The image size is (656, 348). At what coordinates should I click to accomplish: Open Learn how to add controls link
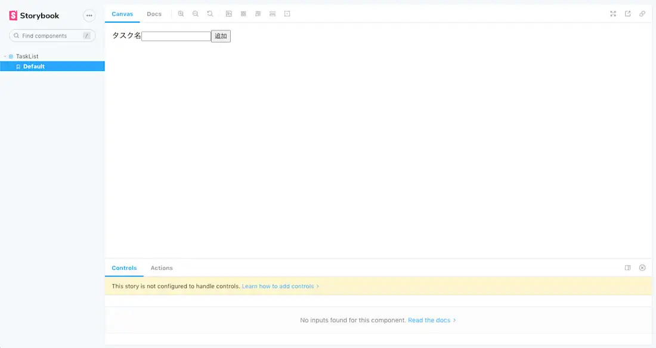point(278,286)
